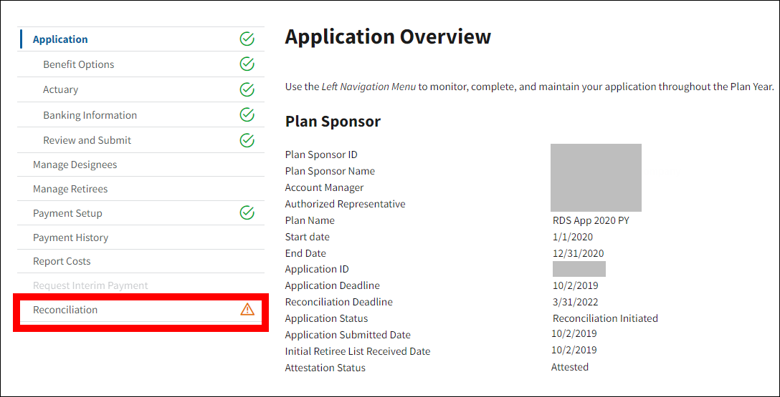Open the Application menu item
The width and height of the screenshot is (780, 397).
[60, 39]
